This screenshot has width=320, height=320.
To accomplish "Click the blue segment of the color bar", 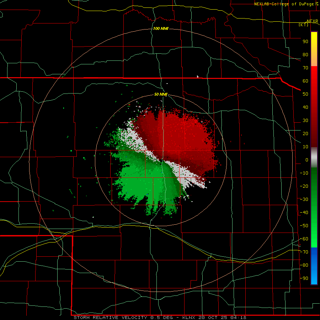I will [x=314, y=266].
